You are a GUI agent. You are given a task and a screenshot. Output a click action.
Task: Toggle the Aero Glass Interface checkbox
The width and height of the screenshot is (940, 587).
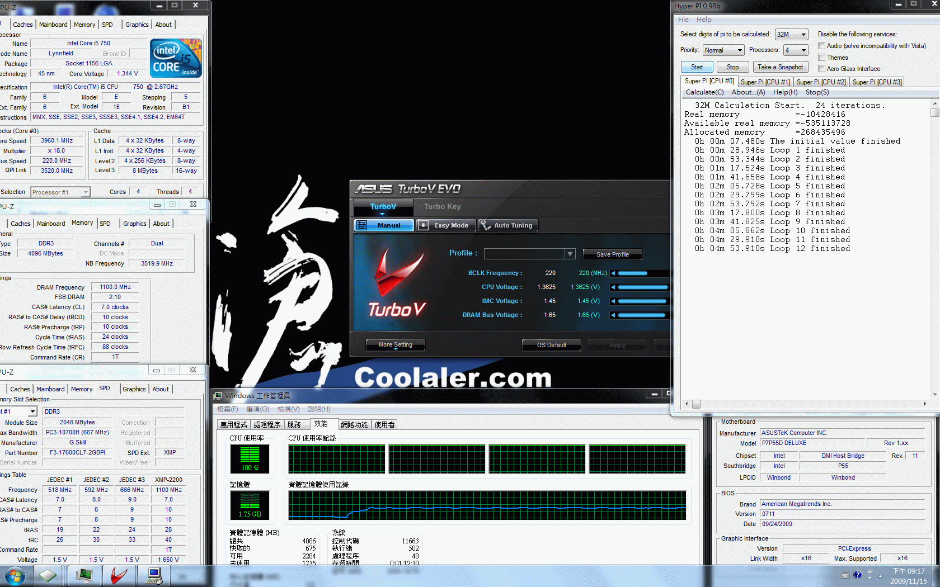pos(822,69)
